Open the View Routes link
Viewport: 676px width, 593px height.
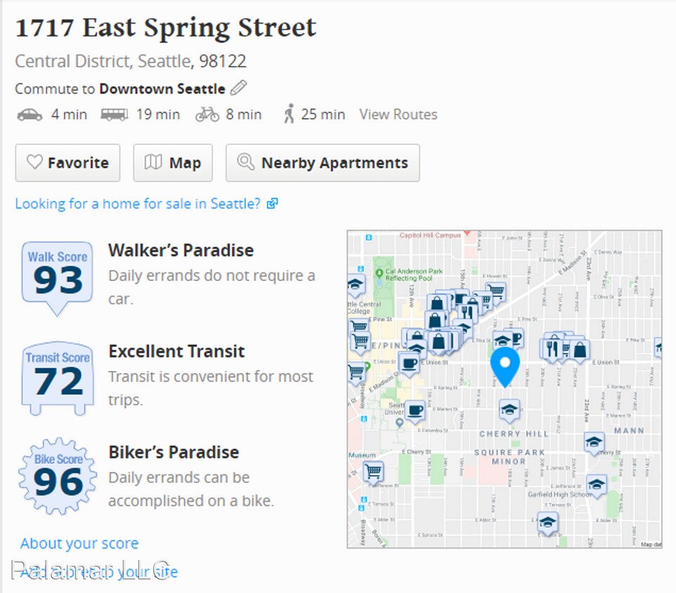[x=398, y=115]
